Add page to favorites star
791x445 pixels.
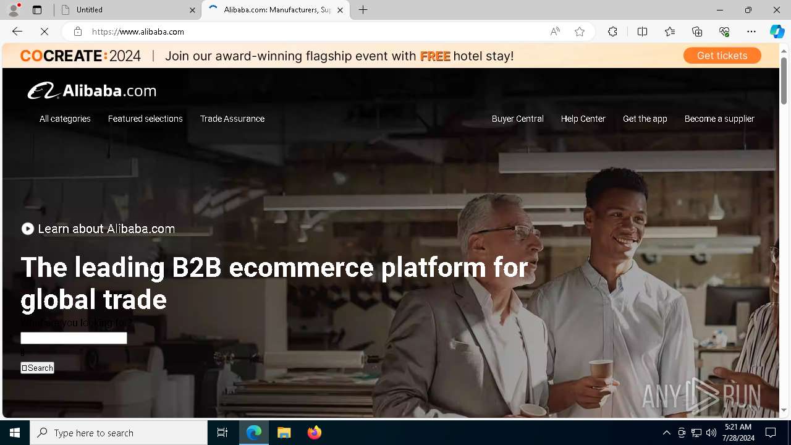(x=580, y=32)
